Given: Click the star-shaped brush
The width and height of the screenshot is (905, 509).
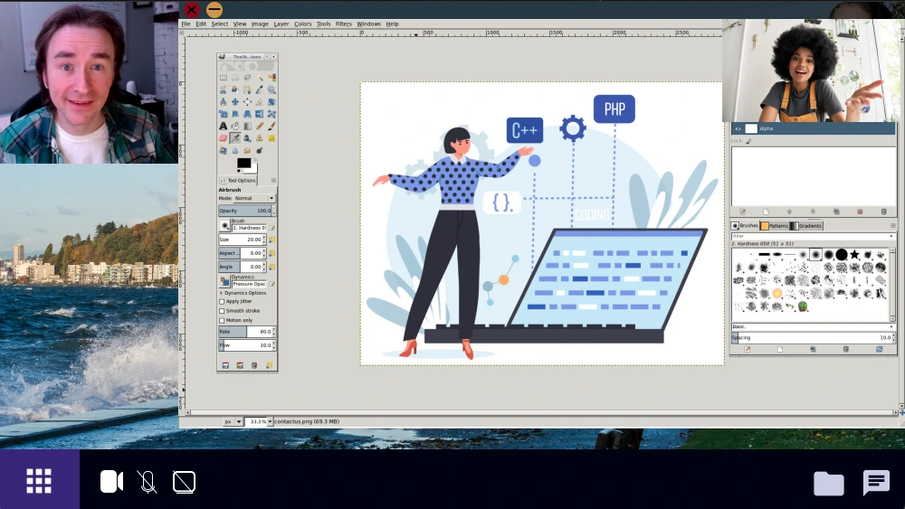Looking at the screenshot, I should (854, 254).
